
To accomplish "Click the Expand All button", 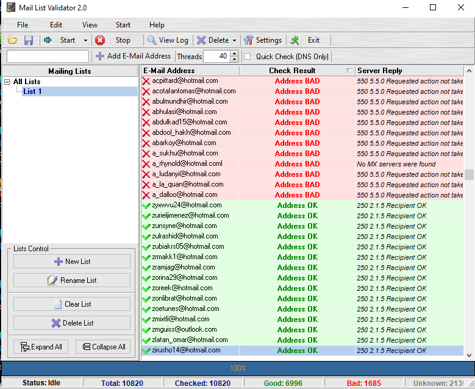I will [41, 346].
